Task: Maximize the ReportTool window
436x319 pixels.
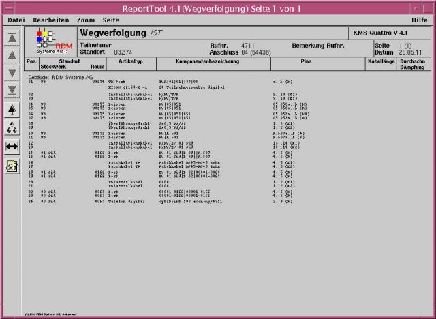Action: tap(427, 9)
